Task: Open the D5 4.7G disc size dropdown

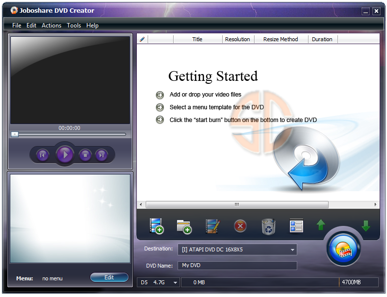Action: coord(175,282)
